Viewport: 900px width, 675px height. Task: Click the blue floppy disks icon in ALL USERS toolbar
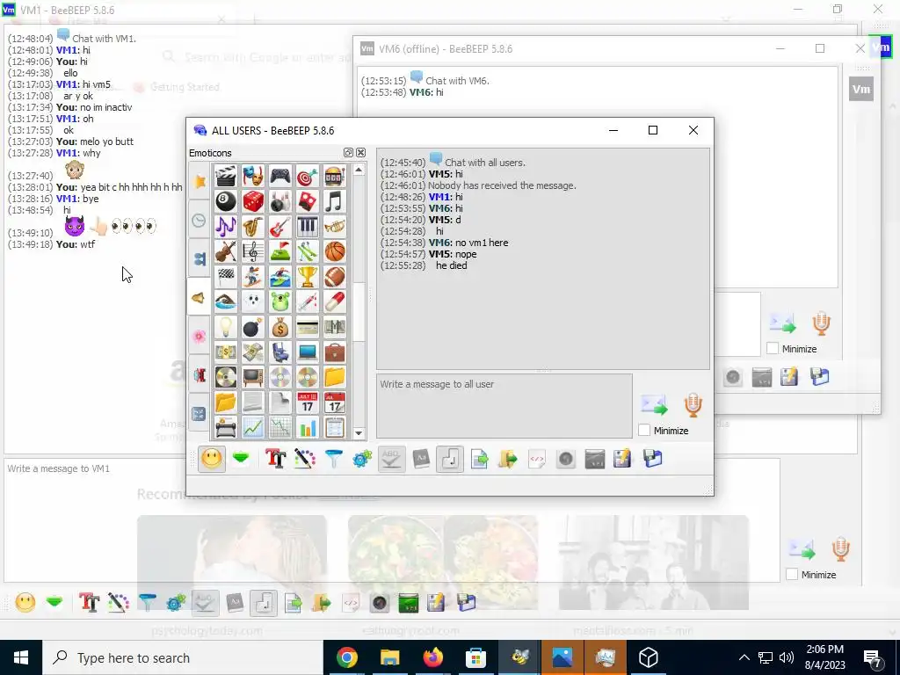[653, 459]
